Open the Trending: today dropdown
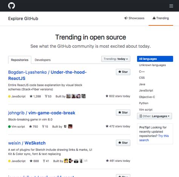This screenshot has width=179, height=177. click(116, 59)
